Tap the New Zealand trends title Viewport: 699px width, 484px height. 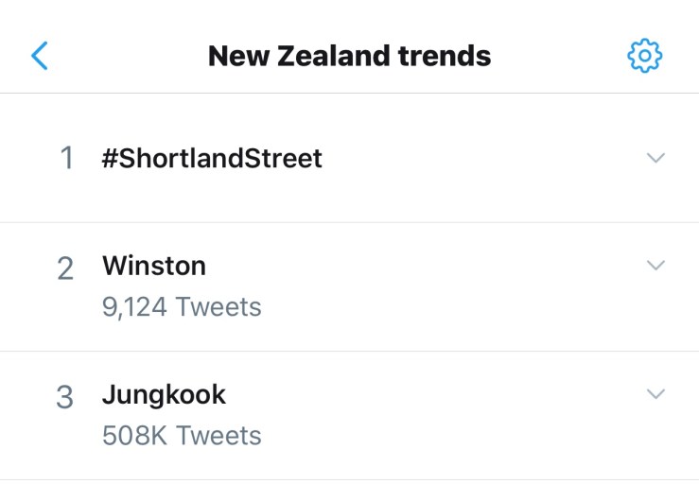349,56
